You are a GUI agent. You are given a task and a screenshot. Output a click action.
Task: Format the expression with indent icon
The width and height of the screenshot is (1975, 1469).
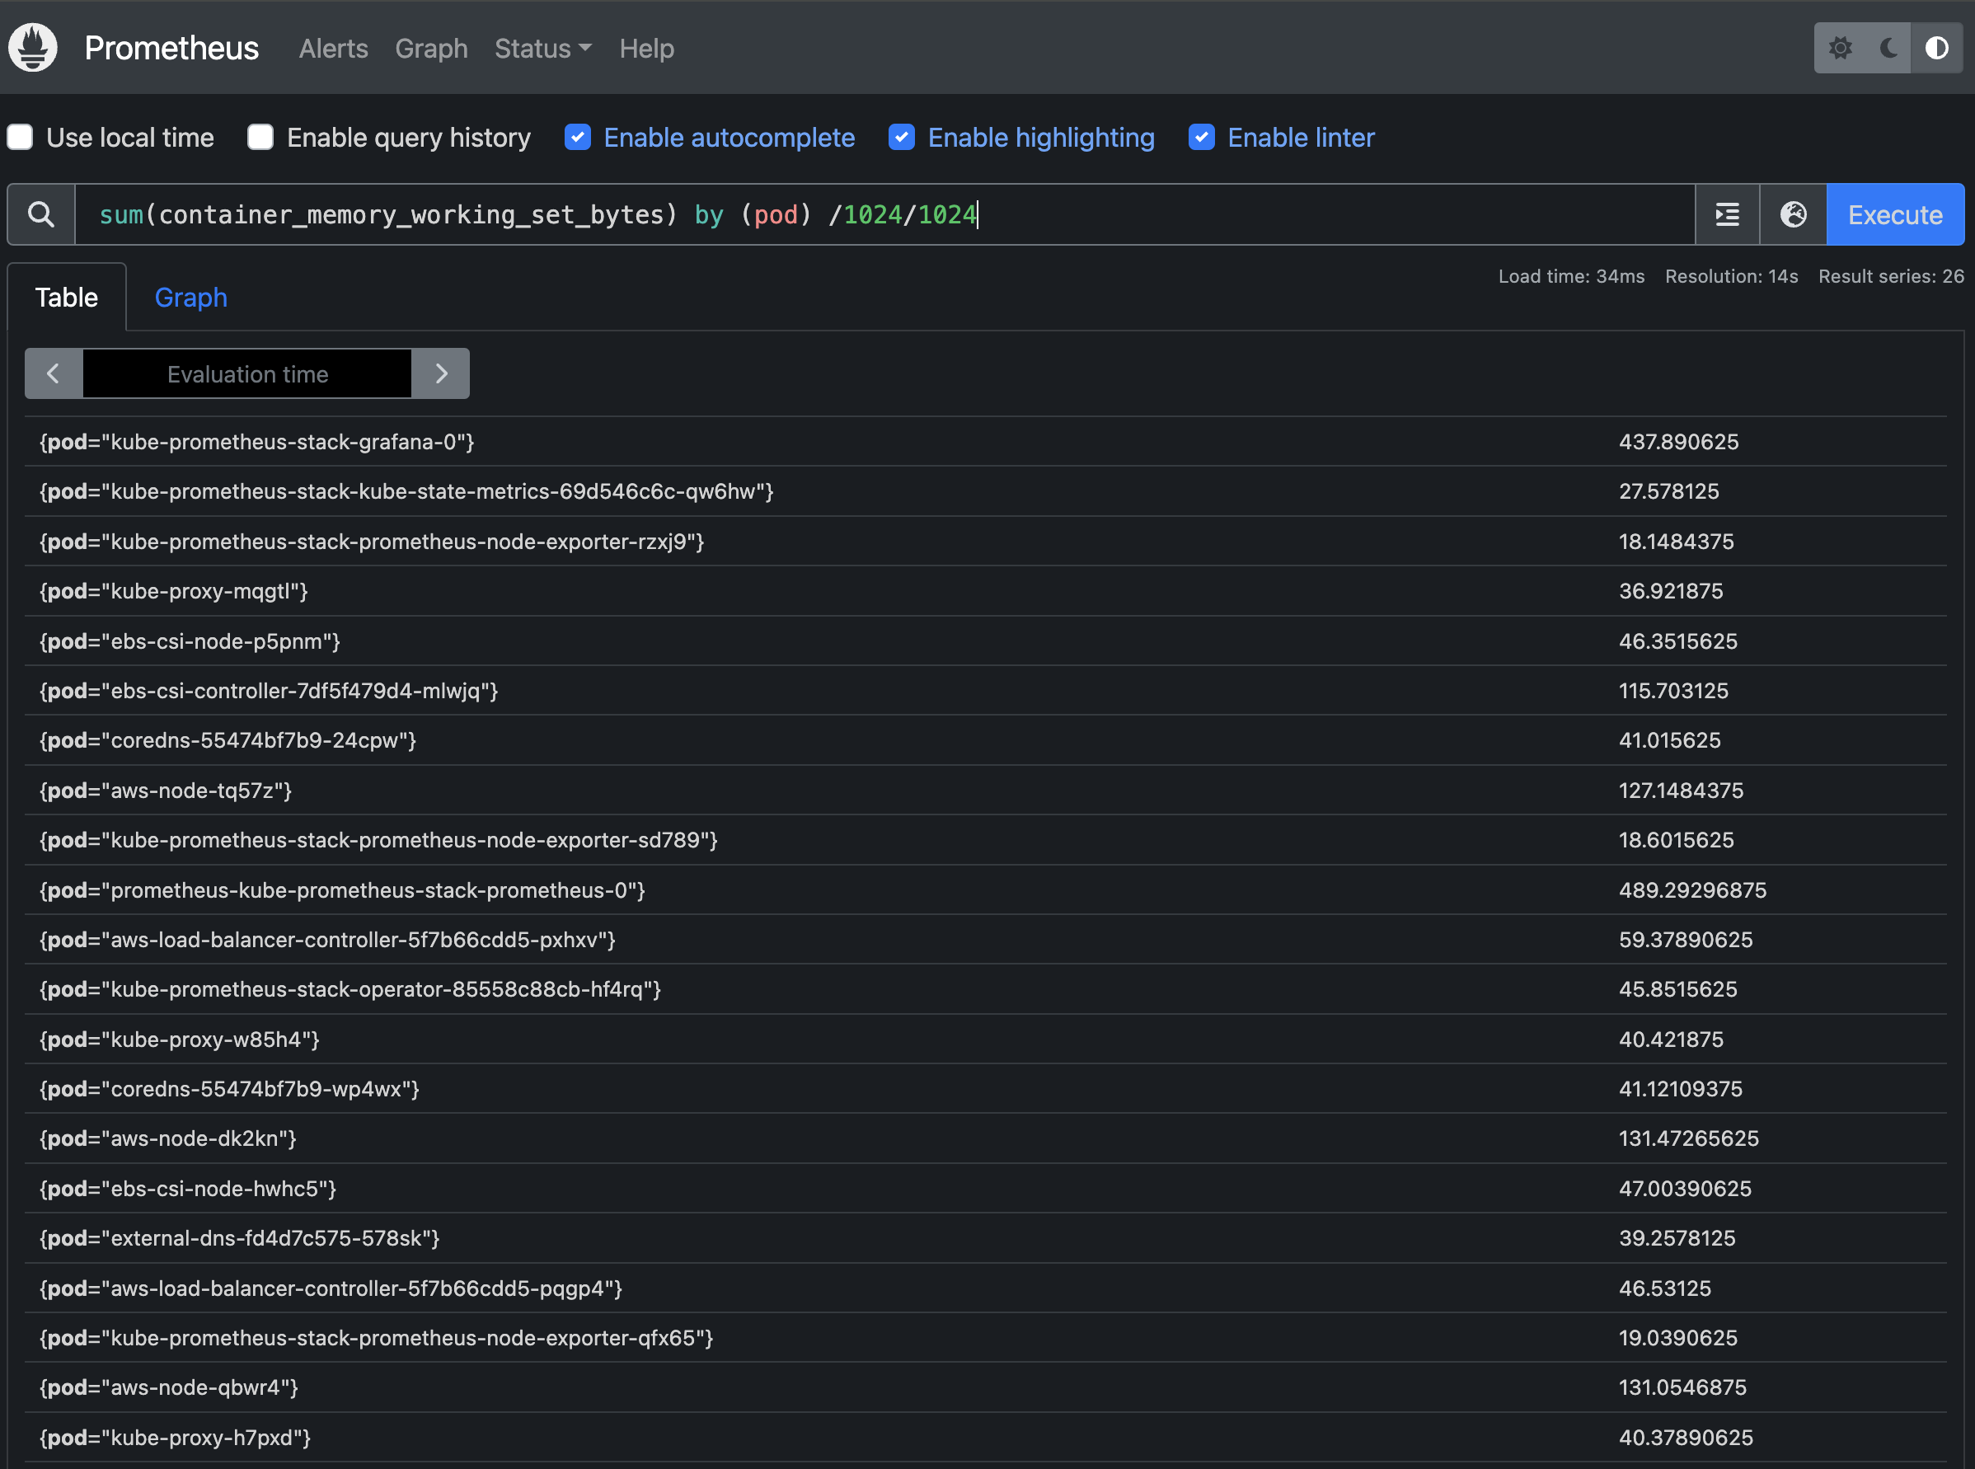[1727, 214]
